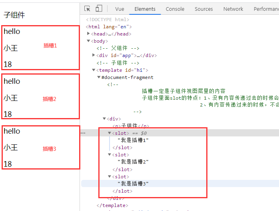Switch to the Network tab

click(x=233, y=9)
